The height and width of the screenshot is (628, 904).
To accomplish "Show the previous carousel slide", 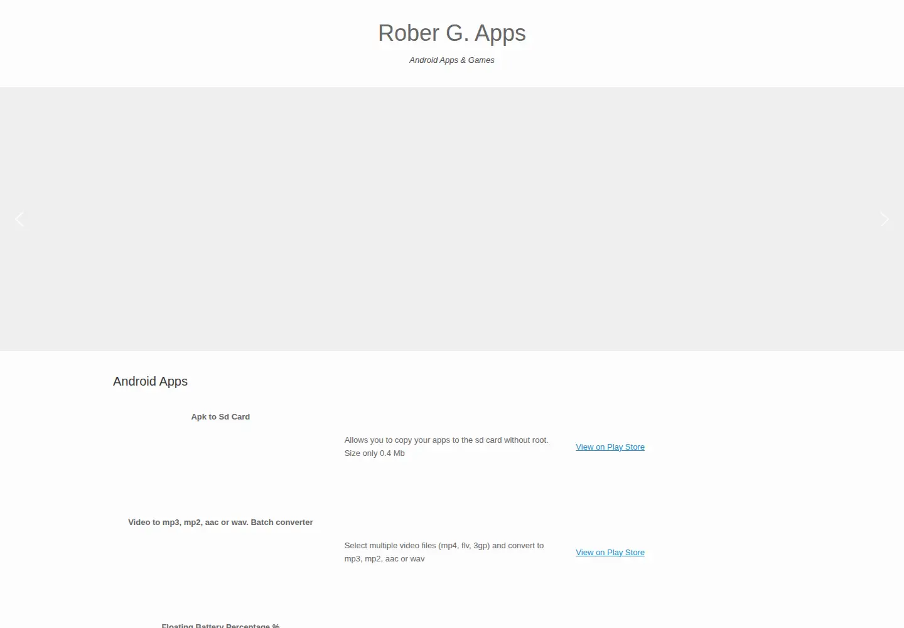I will 19,219.
